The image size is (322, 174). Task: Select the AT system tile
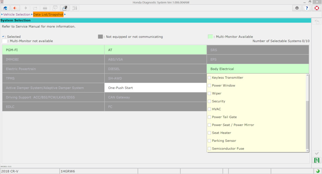click(155, 50)
